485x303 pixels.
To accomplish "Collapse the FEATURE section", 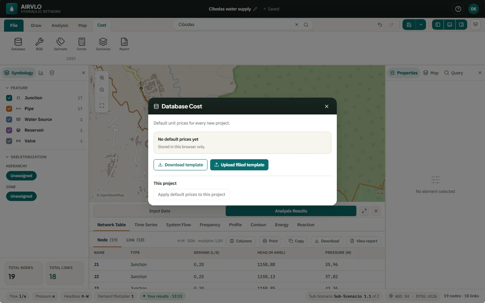I will [x=17, y=88].
